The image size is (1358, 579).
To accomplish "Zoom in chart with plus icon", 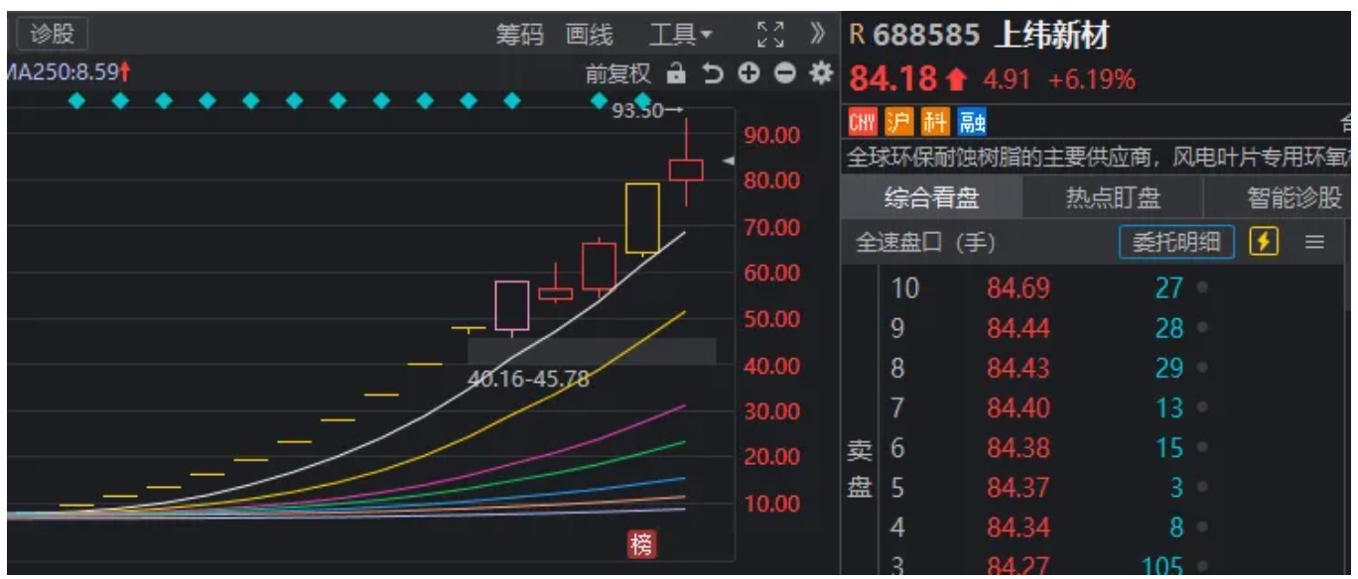I will [748, 73].
